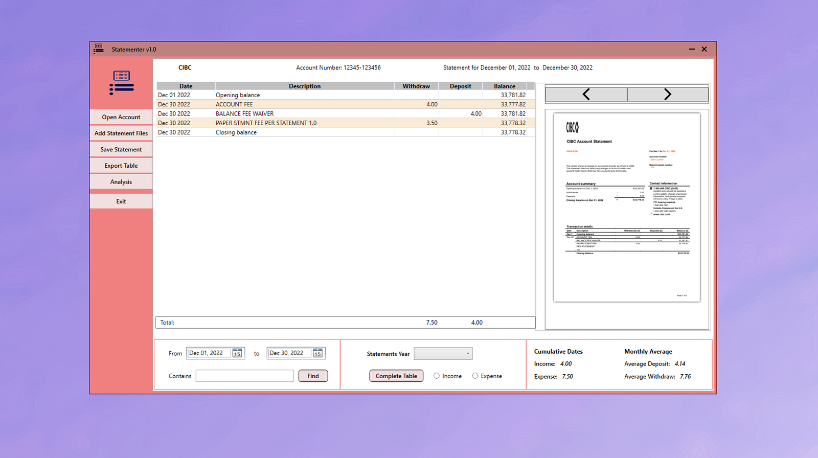Select the Closing balance row

pyautogui.click(x=346, y=132)
